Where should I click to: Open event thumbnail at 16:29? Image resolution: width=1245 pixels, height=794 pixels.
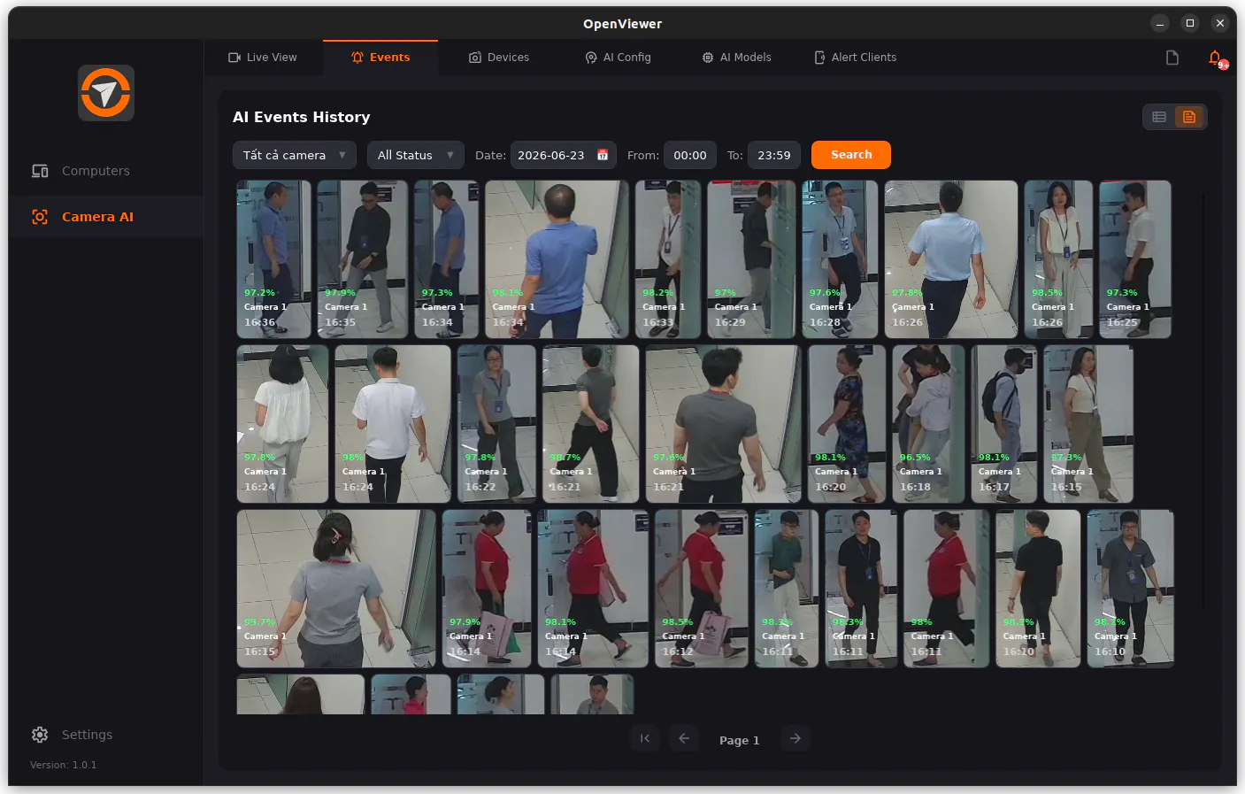[752, 259]
